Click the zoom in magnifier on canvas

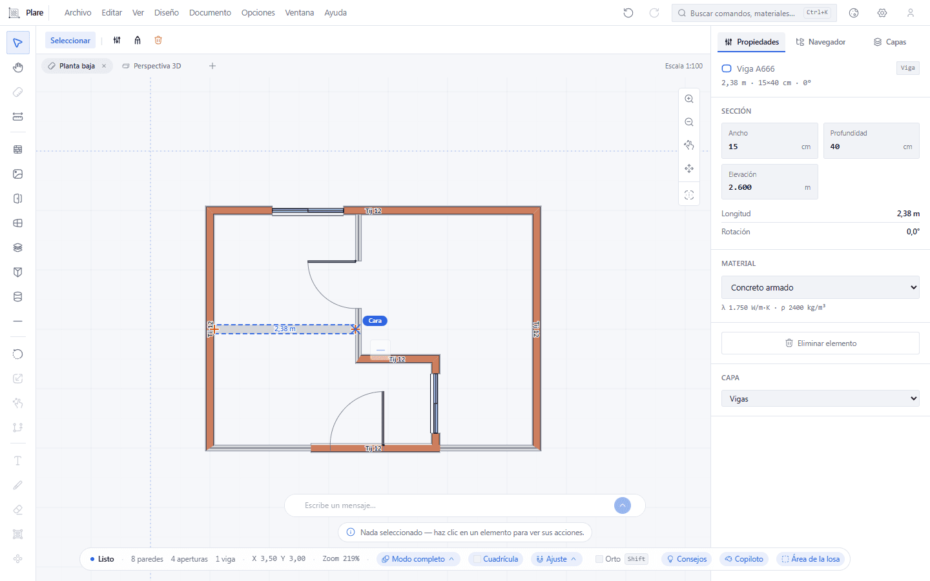[x=689, y=99]
